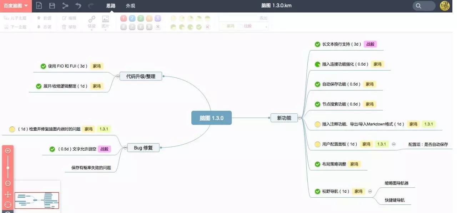
Task: Click the 链接 button to add a link
Action: (91, 21)
